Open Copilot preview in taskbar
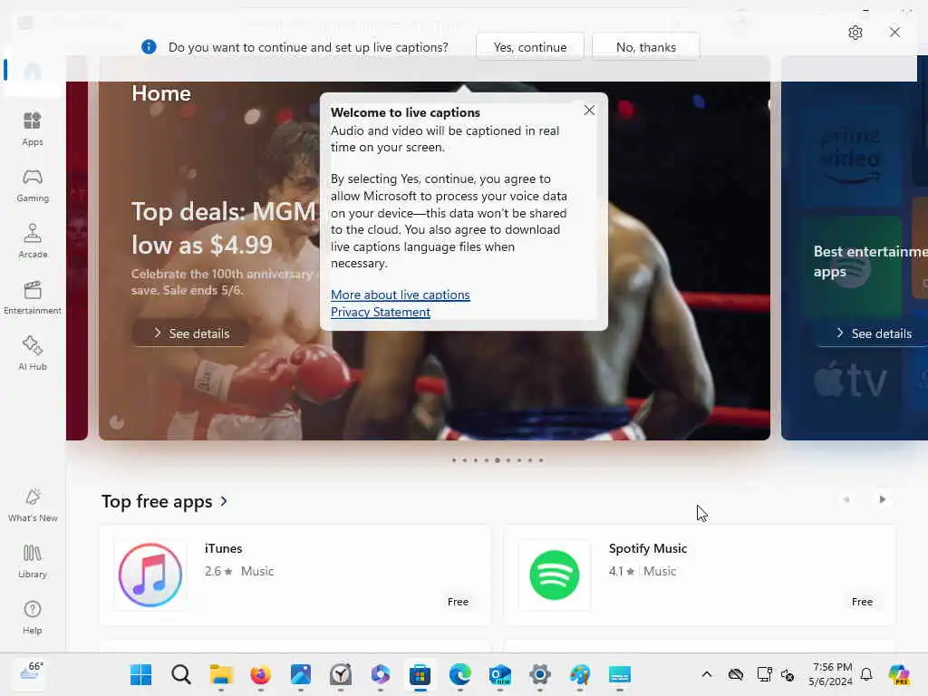This screenshot has height=696, width=928. [898, 674]
